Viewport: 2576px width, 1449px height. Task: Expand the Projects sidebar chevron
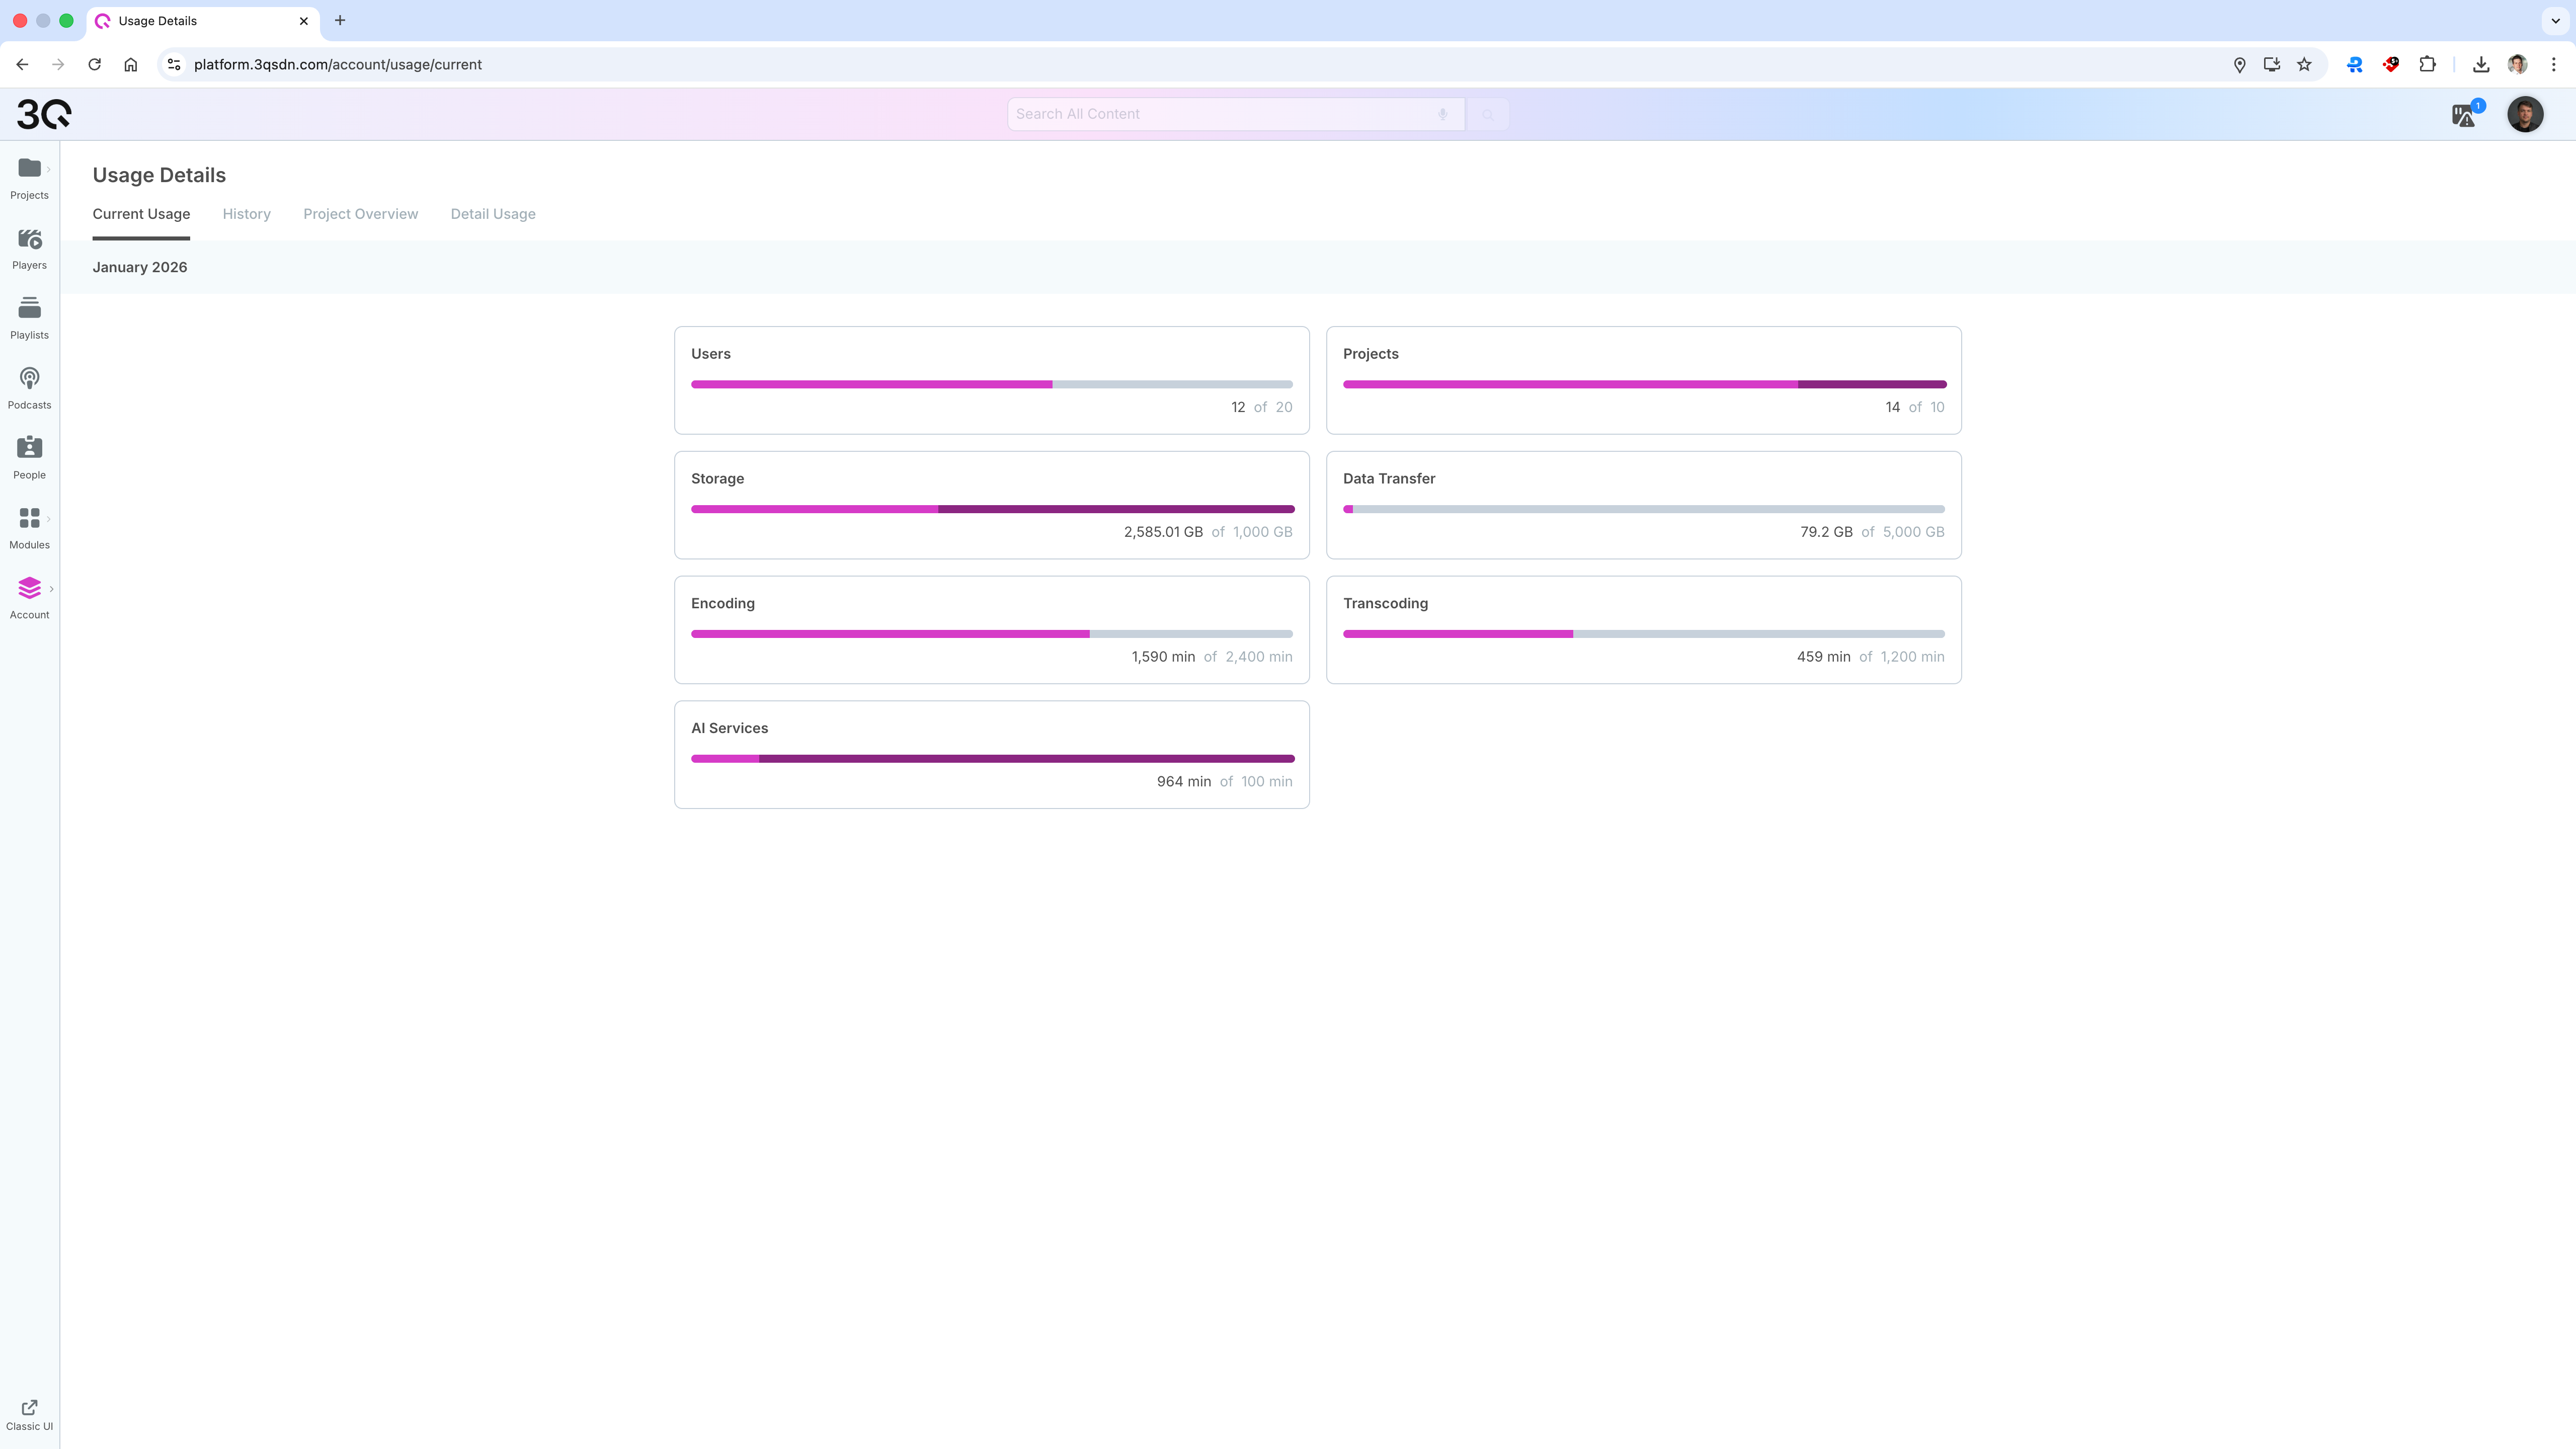click(48, 169)
